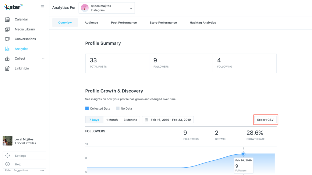Image resolution: width=312 pixels, height=175 pixels.
Task: Select the Analytics bar chart icon
Action: coord(7,49)
